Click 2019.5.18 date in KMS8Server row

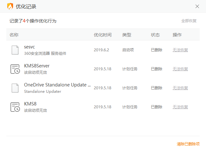coord(102,69)
